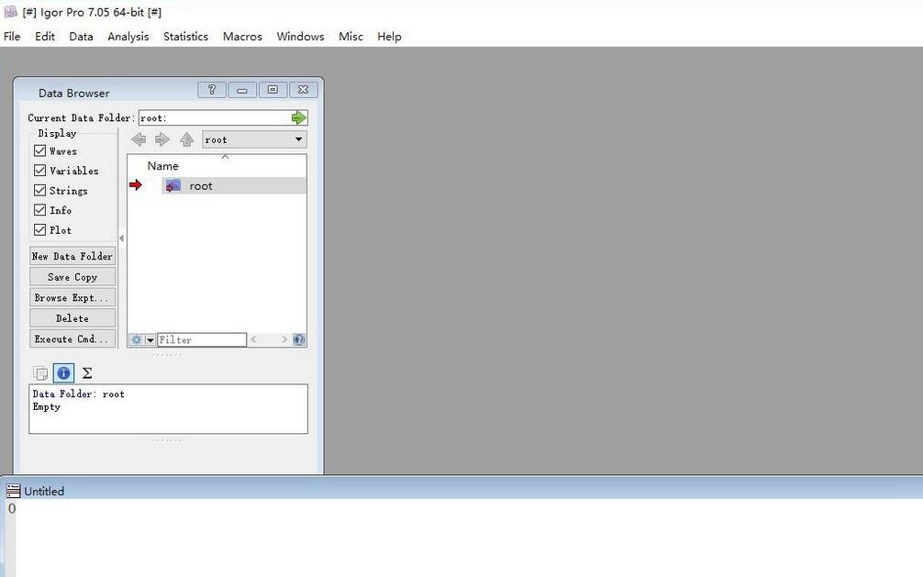Show the info pane using the blue i icon
The height and width of the screenshot is (577, 923).
tap(63, 372)
